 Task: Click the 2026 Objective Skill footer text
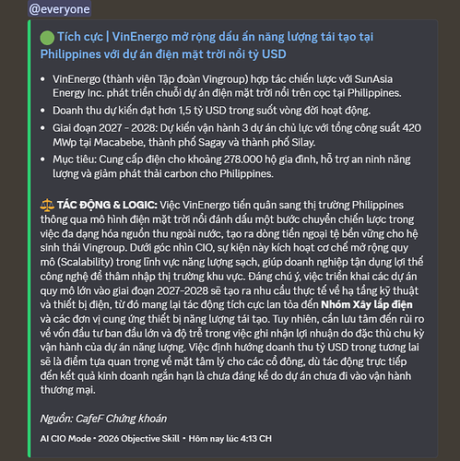click(138, 439)
